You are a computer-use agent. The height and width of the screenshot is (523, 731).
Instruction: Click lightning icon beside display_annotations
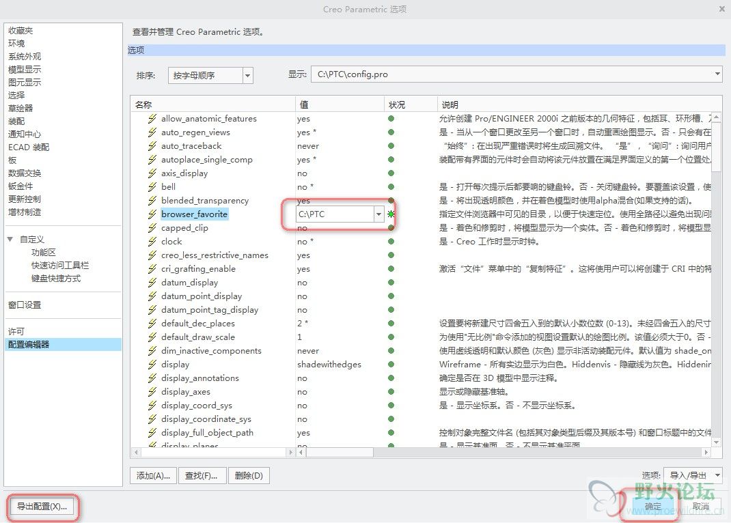tap(152, 378)
